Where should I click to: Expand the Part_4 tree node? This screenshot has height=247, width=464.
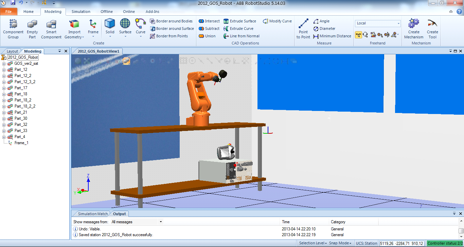(x=4, y=137)
